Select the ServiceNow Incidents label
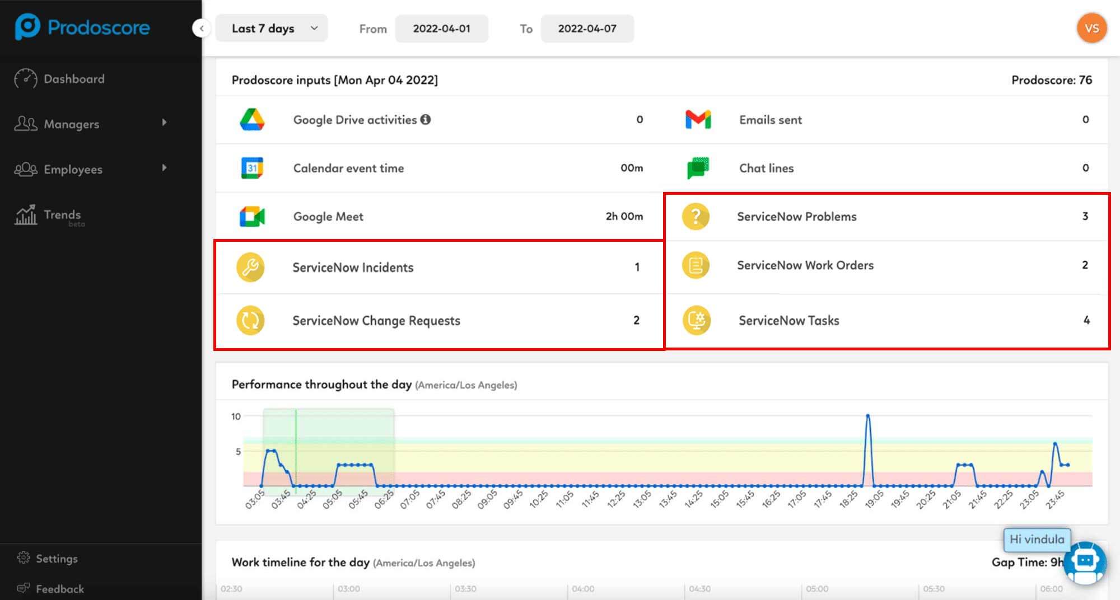The image size is (1120, 600). coord(353,268)
